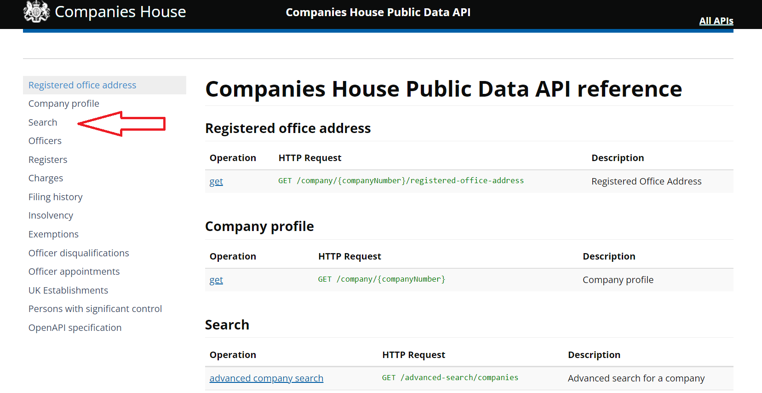Click the GET /company/{companyNumber} request text

pyautogui.click(x=382, y=279)
